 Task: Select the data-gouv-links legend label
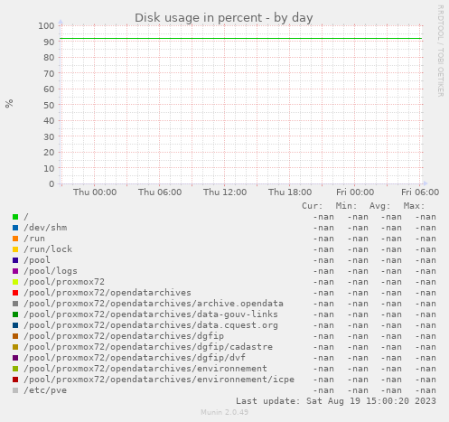pyautogui.click(x=151, y=314)
